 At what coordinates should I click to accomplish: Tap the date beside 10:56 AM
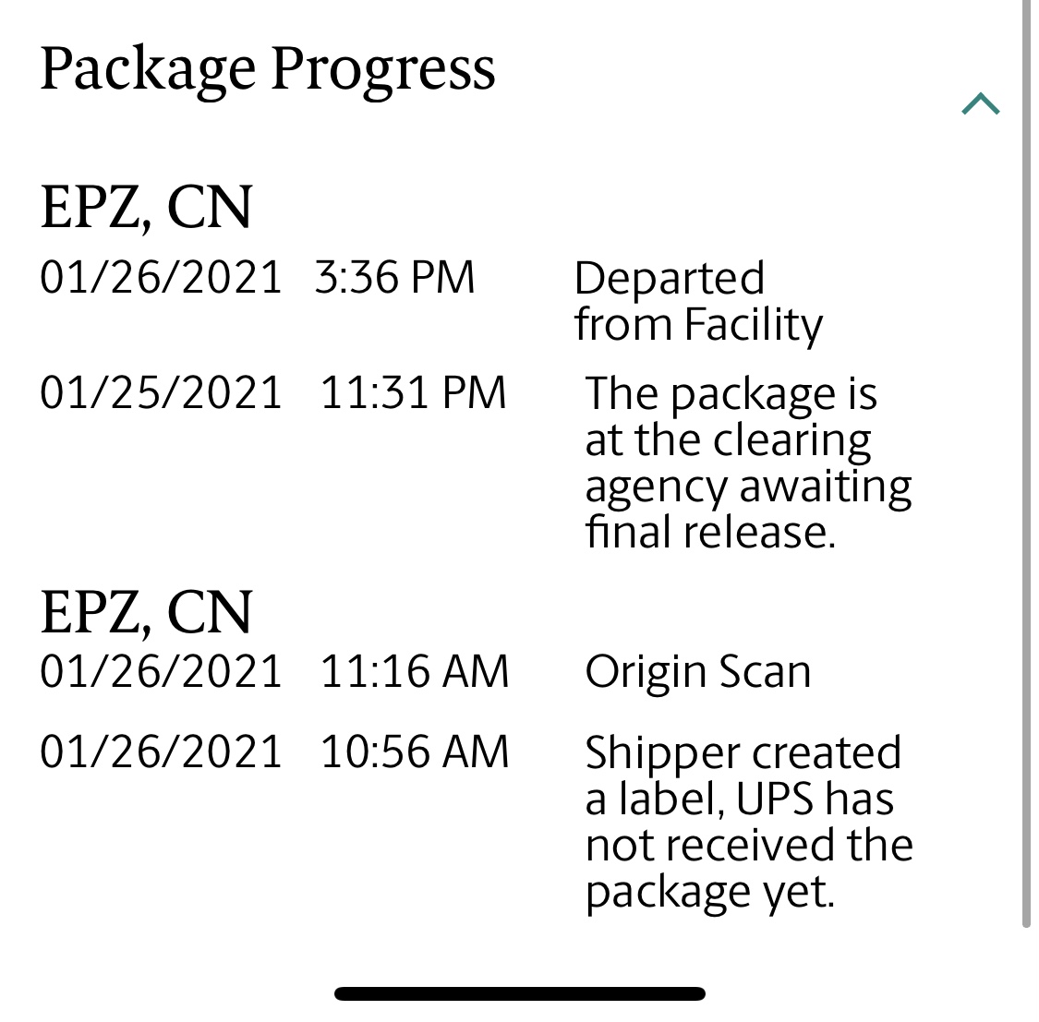(x=161, y=751)
